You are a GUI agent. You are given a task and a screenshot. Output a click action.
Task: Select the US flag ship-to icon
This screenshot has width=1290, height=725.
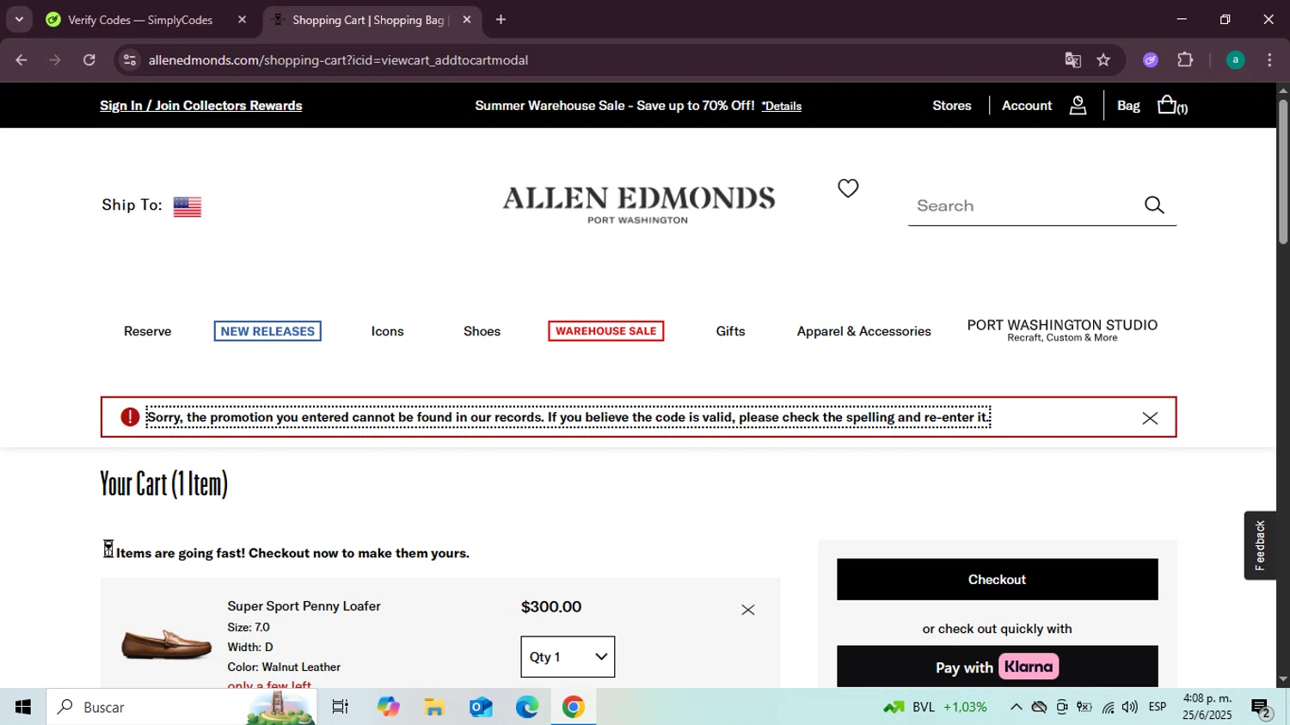(x=187, y=206)
